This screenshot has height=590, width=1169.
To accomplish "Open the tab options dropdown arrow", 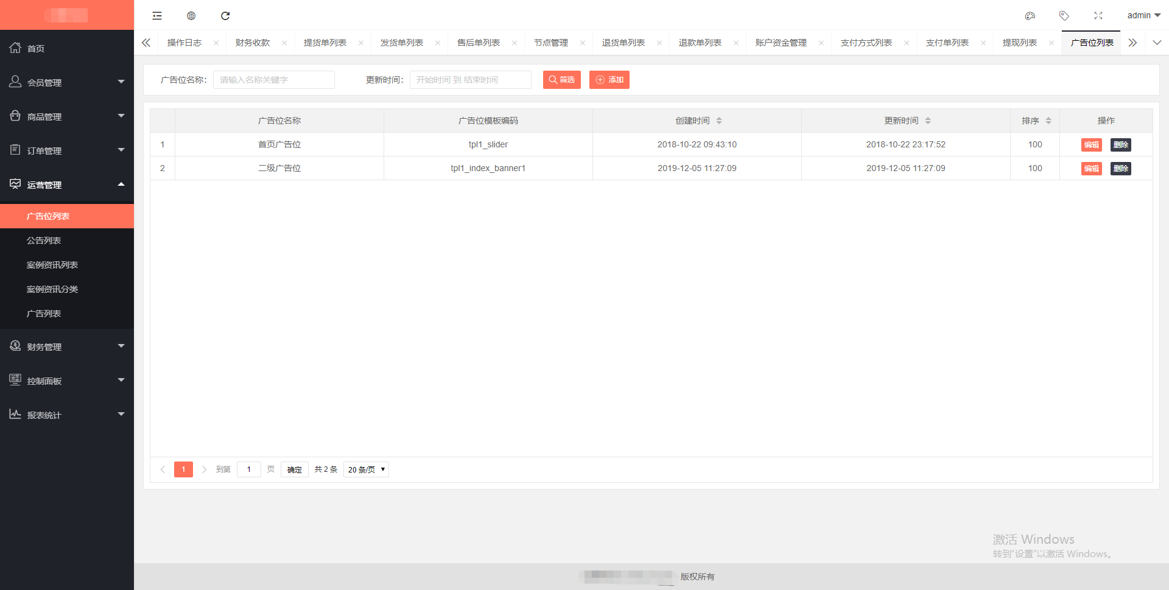I will tap(1157, 43).
